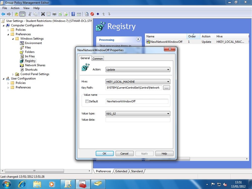Switch to the Standard bottom tab
Screen dimensions: 252x189
137,171
